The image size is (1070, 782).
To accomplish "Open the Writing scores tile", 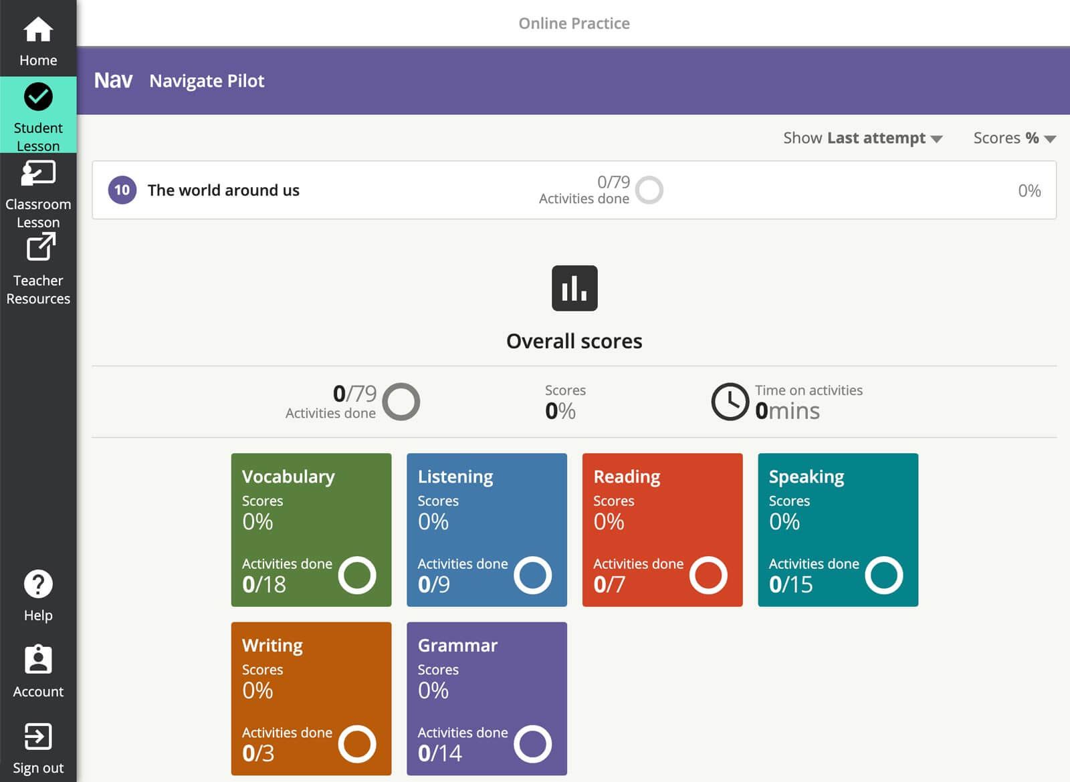I will pyautogui.click(x=311, y=698).
